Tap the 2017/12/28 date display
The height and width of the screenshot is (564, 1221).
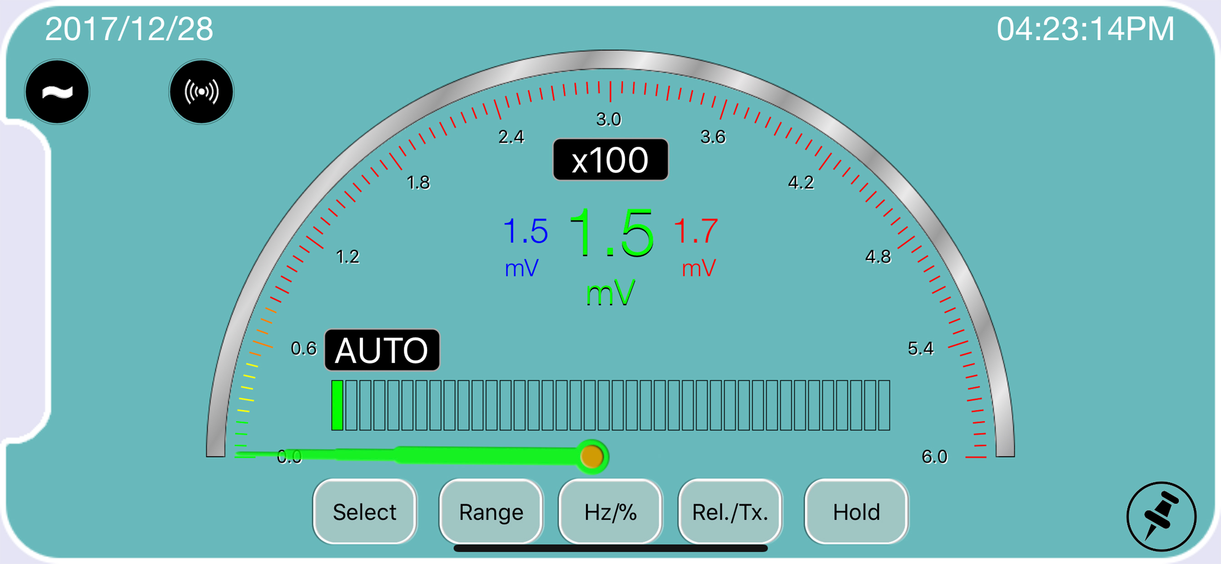pos(129,30)
